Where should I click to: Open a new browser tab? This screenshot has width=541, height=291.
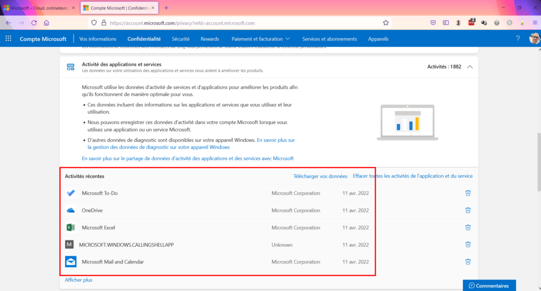pyautogui.click(x=166, y=7)
